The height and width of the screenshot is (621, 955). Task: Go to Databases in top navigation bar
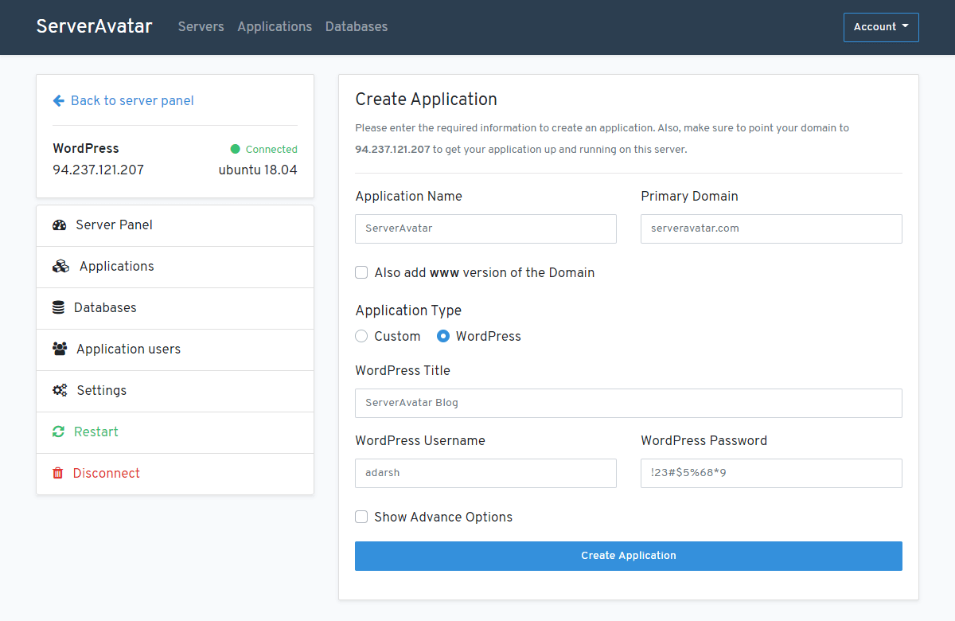357,26
